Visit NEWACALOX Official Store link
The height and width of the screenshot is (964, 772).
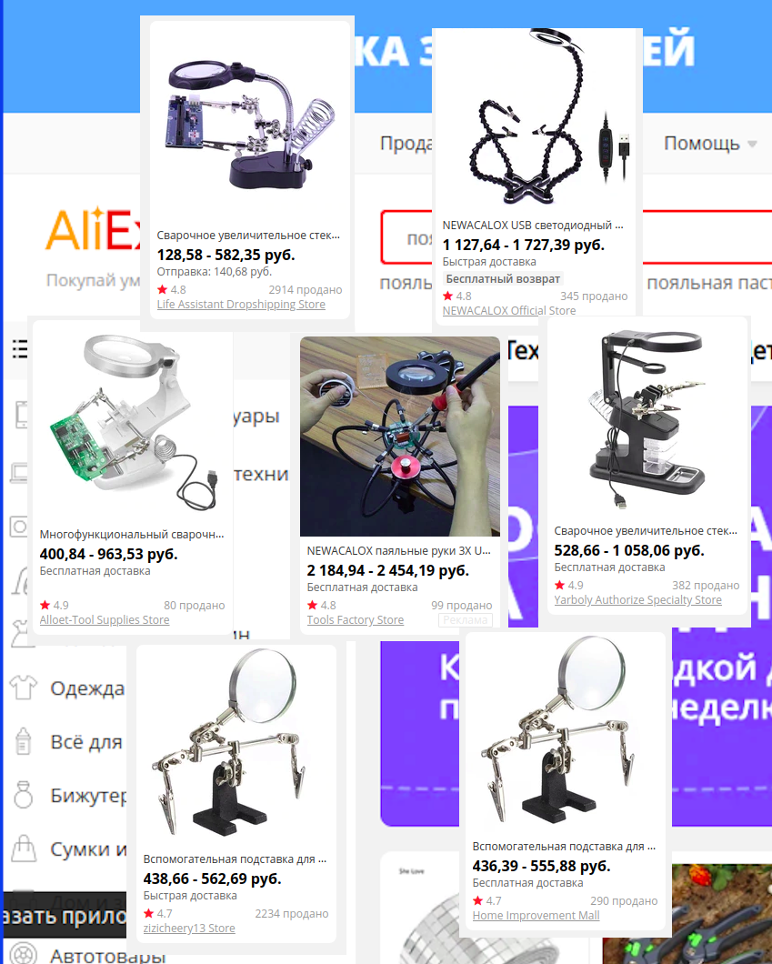[509, 310]
